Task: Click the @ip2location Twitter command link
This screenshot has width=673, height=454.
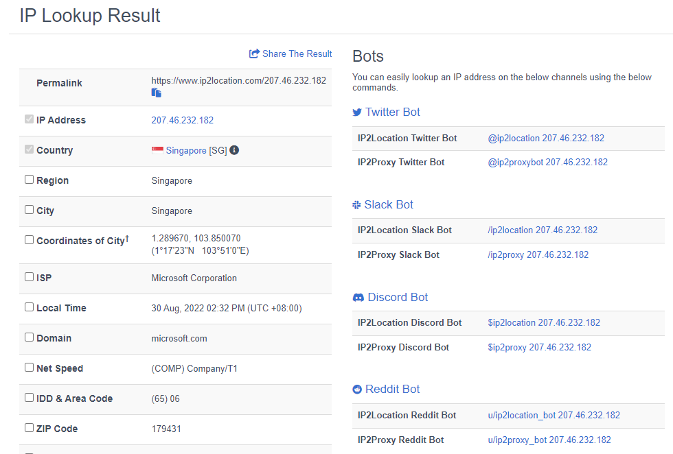Action: point(546,138)
